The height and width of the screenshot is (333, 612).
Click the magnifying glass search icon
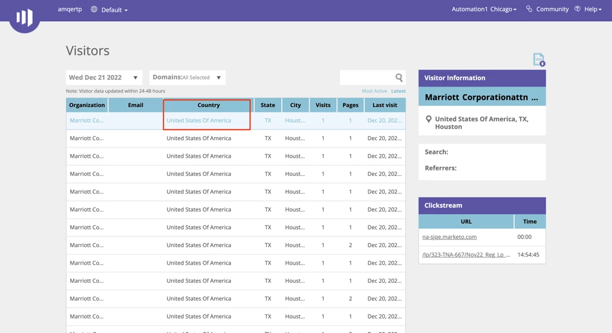tap(399, 77)
